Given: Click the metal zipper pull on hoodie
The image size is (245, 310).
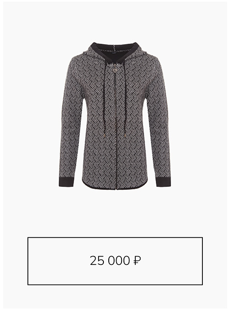Looking at the screenshot, I should tap(115, 68).
